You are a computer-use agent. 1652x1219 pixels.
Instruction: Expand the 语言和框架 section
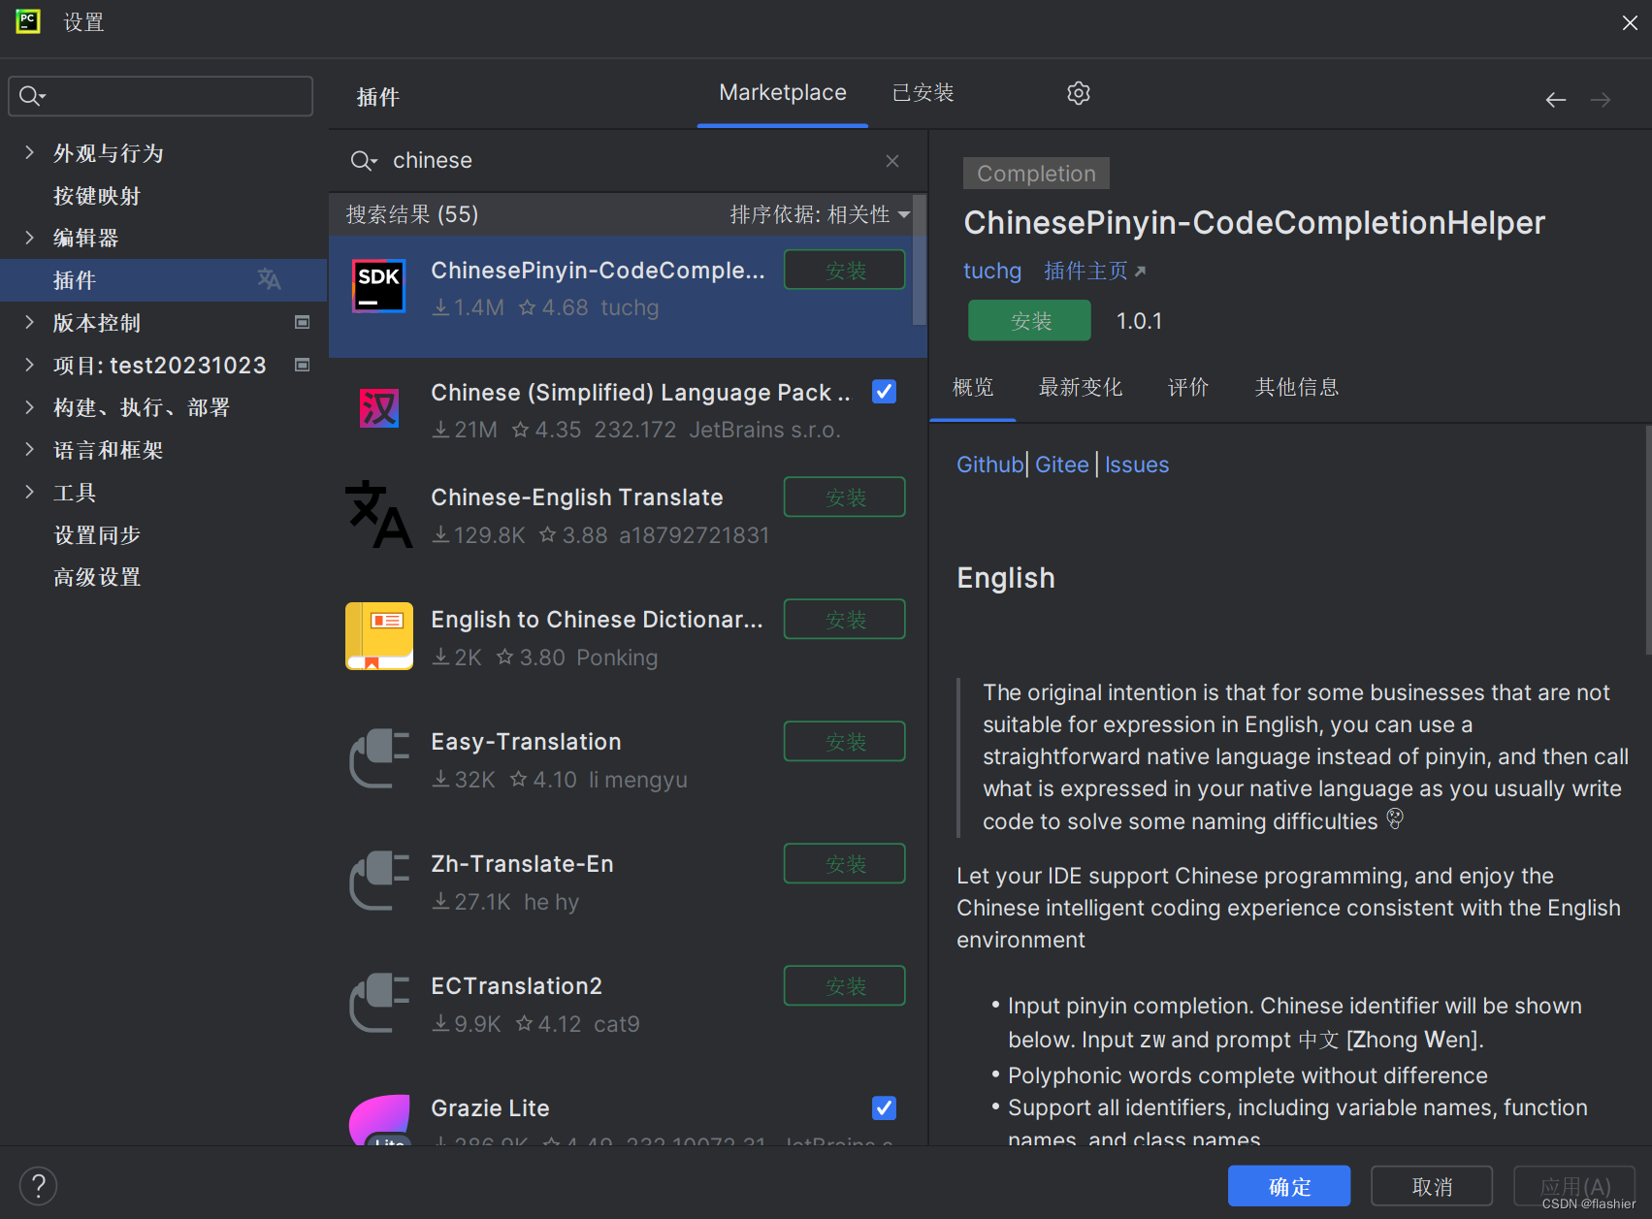[29, 449]
